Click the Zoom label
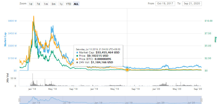The height and width of the screenshot is (104, 219). click(23, 4)
